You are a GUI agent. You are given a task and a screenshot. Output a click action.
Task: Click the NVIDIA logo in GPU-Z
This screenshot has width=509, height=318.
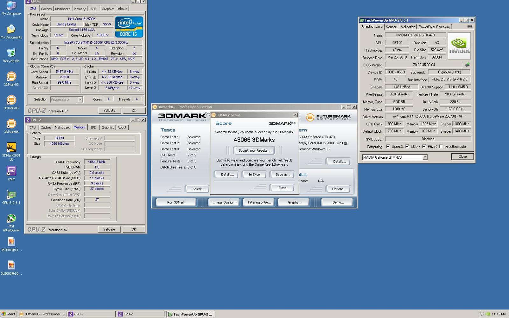click(459, 46)
